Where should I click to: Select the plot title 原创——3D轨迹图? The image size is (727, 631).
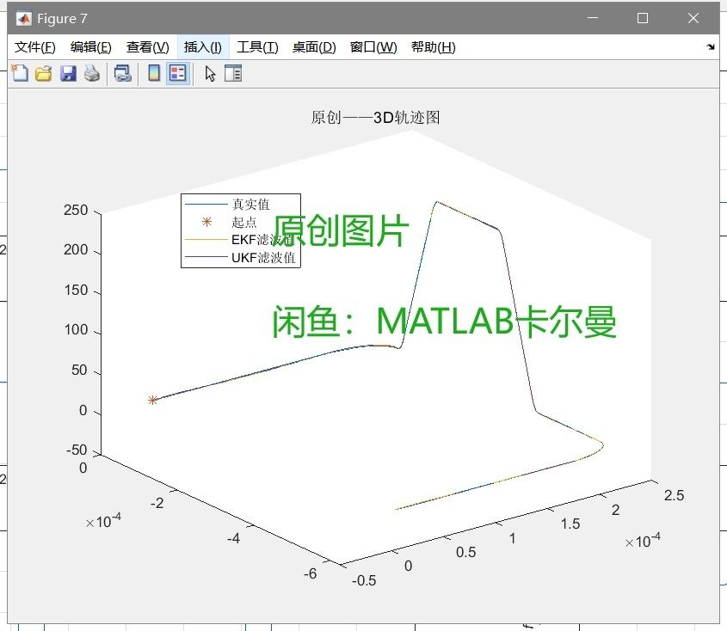375,117
